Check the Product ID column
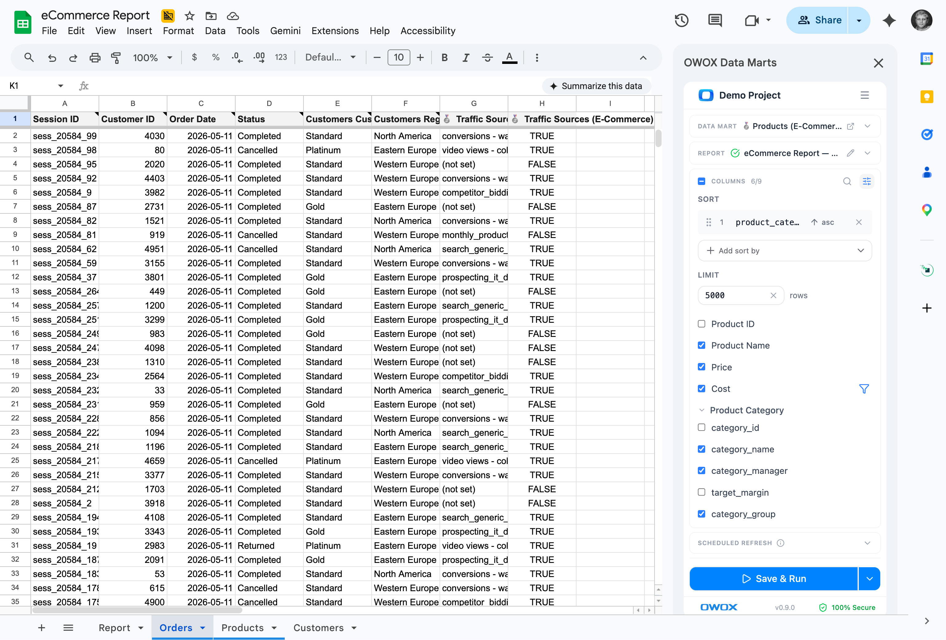Image resolution: width=946 pixels, height=640 pixels. (x=701, y=324)
